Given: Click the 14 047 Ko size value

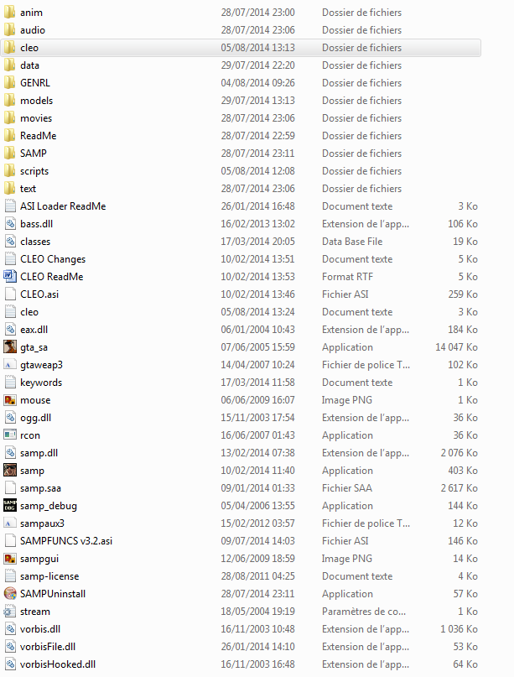Looking at the screenshot, I should 456,347.
